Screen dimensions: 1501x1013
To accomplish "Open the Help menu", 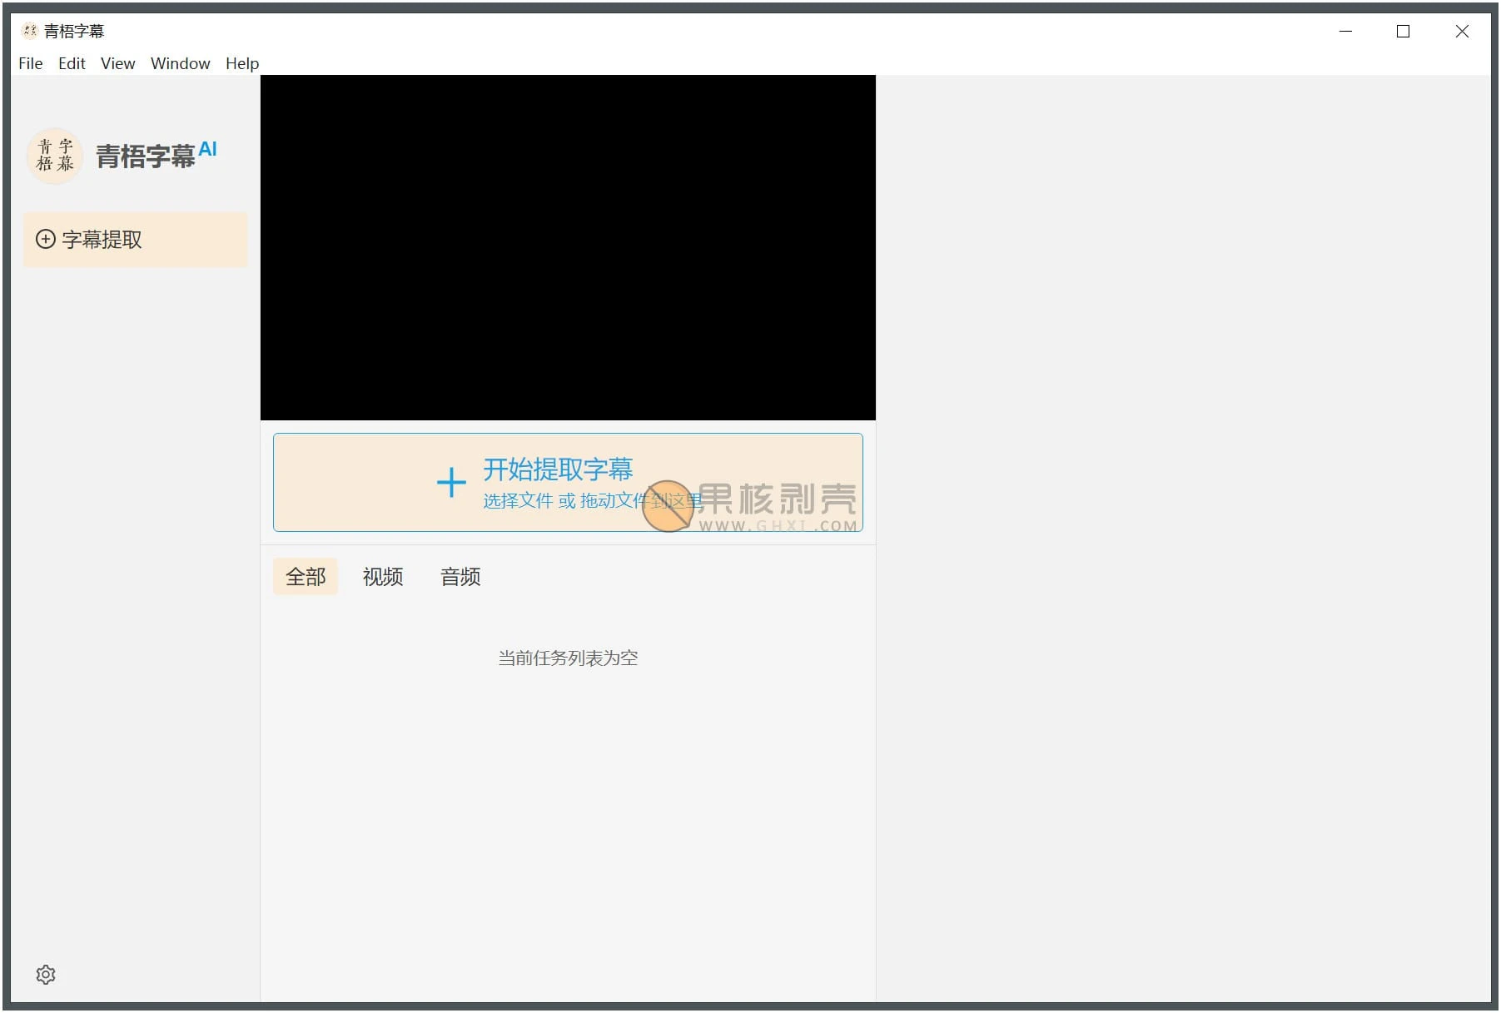I will coord(241,63).
